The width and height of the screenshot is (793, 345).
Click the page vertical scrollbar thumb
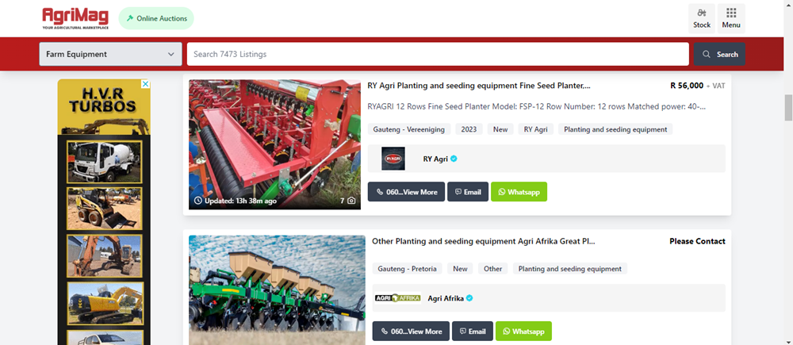pos(788,107)
